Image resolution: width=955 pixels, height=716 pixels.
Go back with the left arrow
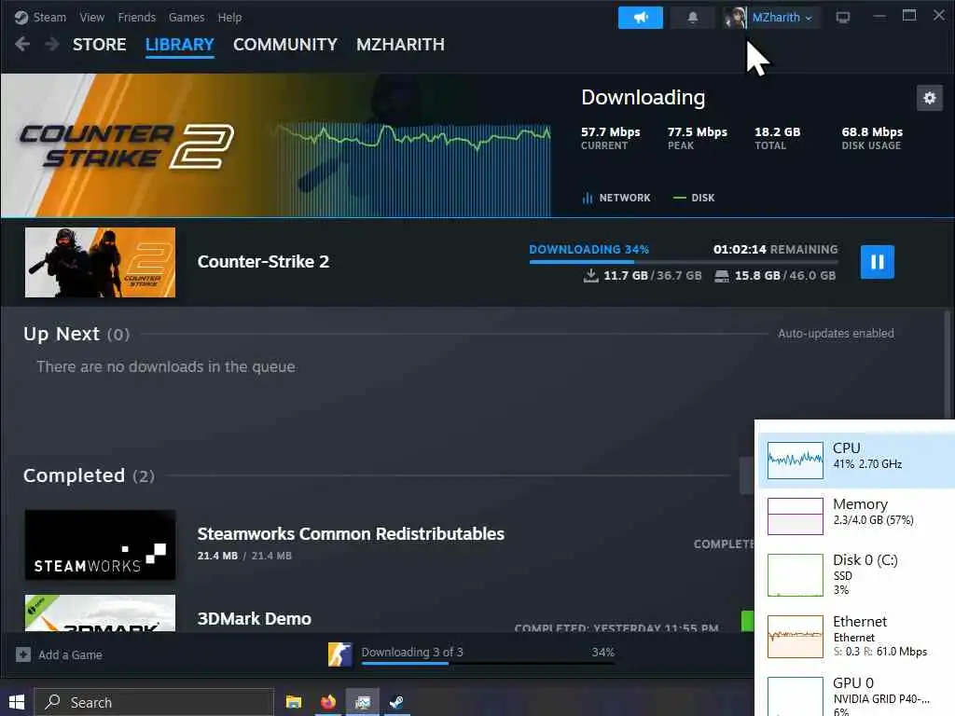click(x=22, y=44)
